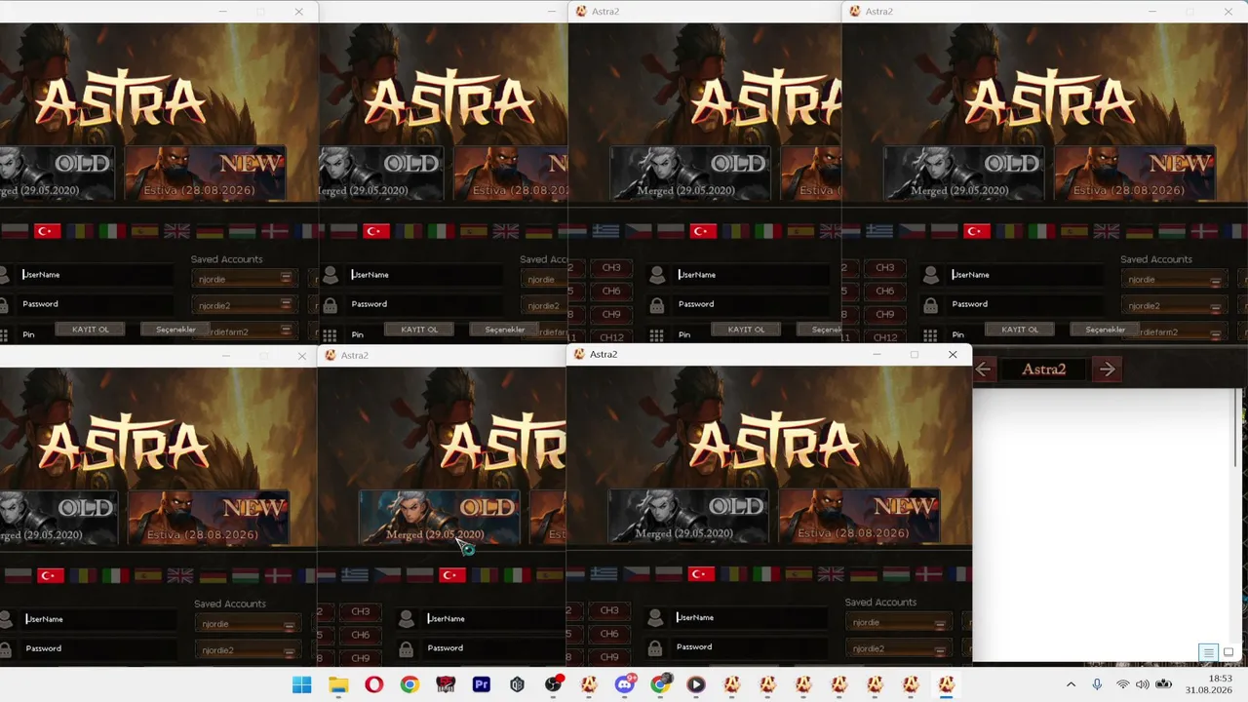This screenshot has height=702, width=1248.
Task: Click KAYIT OL in the top-left window
Action: 91,330
